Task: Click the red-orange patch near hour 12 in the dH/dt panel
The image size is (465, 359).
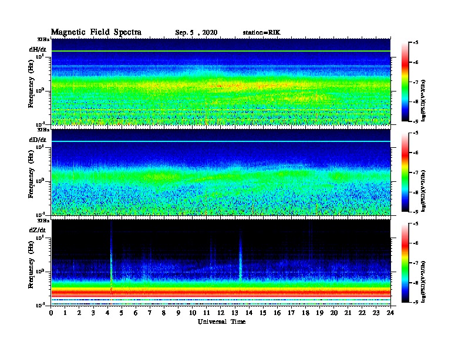Action: point(219,86)
